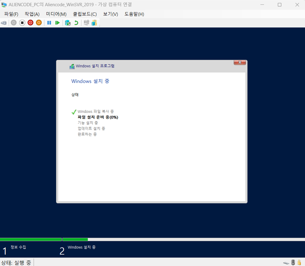Click the keyboard icon in the status bar

tap(286, 263)
